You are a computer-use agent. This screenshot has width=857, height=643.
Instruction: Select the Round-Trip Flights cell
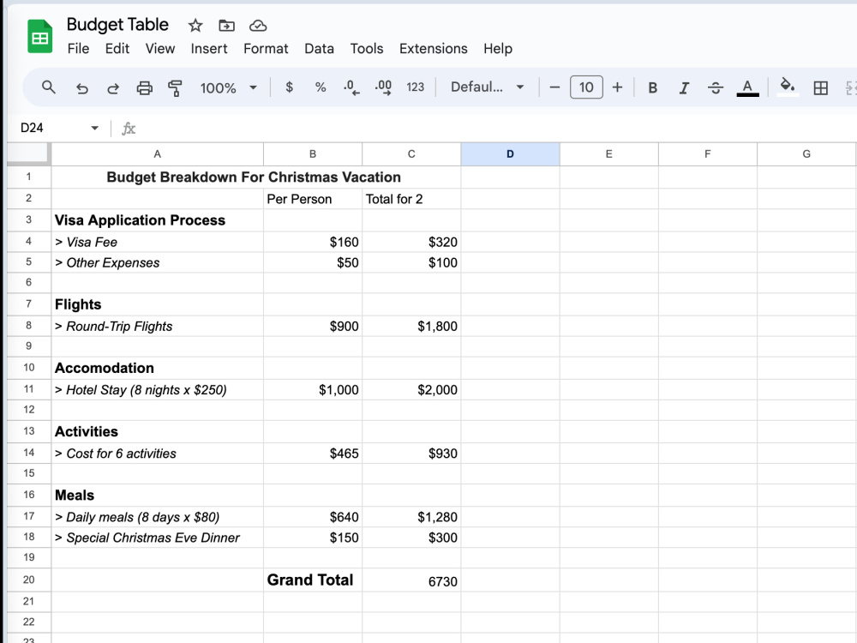point(158,327)
